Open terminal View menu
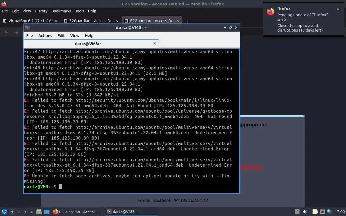The width and height of the screenshot is (346, 216). pos(75,36)
